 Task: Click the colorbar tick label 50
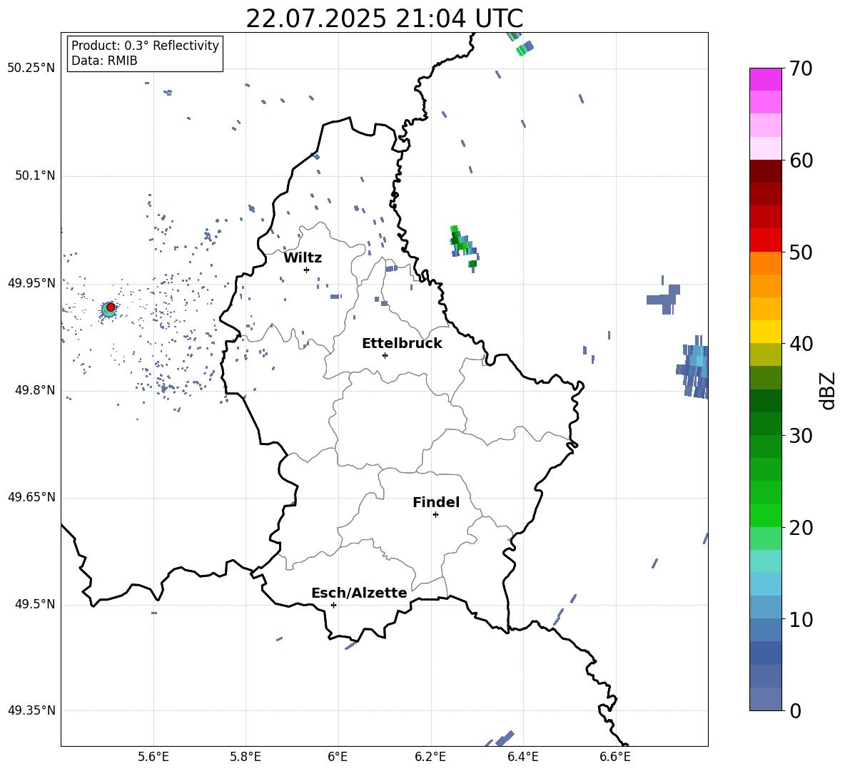coord(801,252)
